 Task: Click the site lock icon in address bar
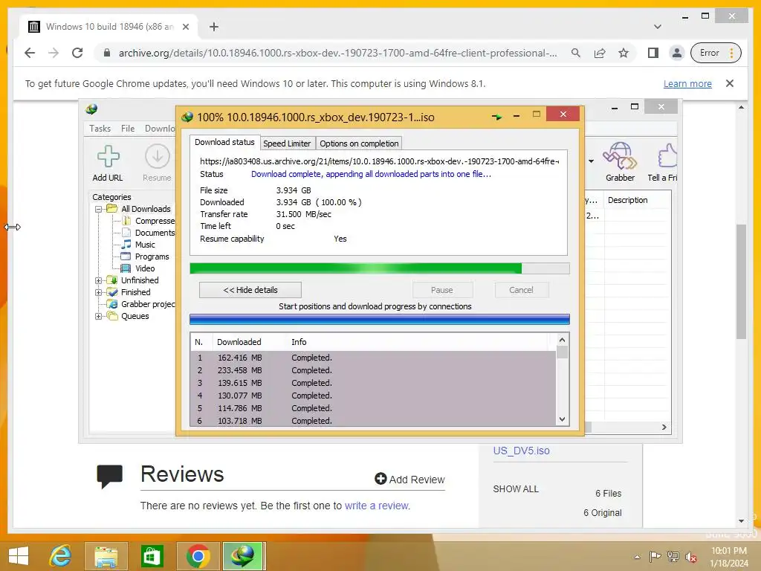point(107,53)
